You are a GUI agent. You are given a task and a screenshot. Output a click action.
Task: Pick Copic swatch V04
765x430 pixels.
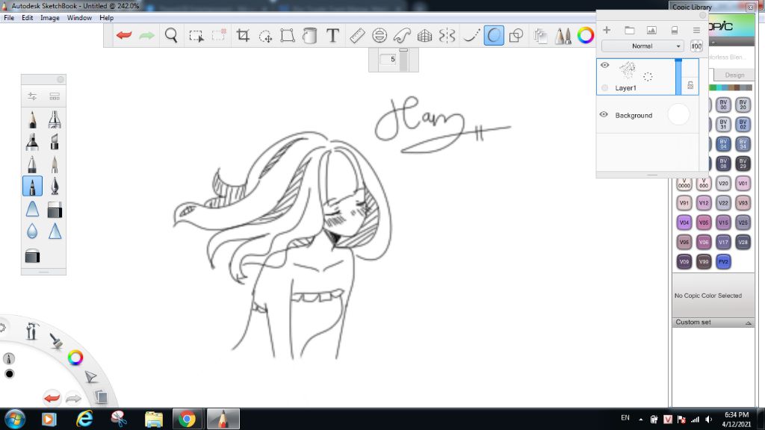click(x=684, y=222)
